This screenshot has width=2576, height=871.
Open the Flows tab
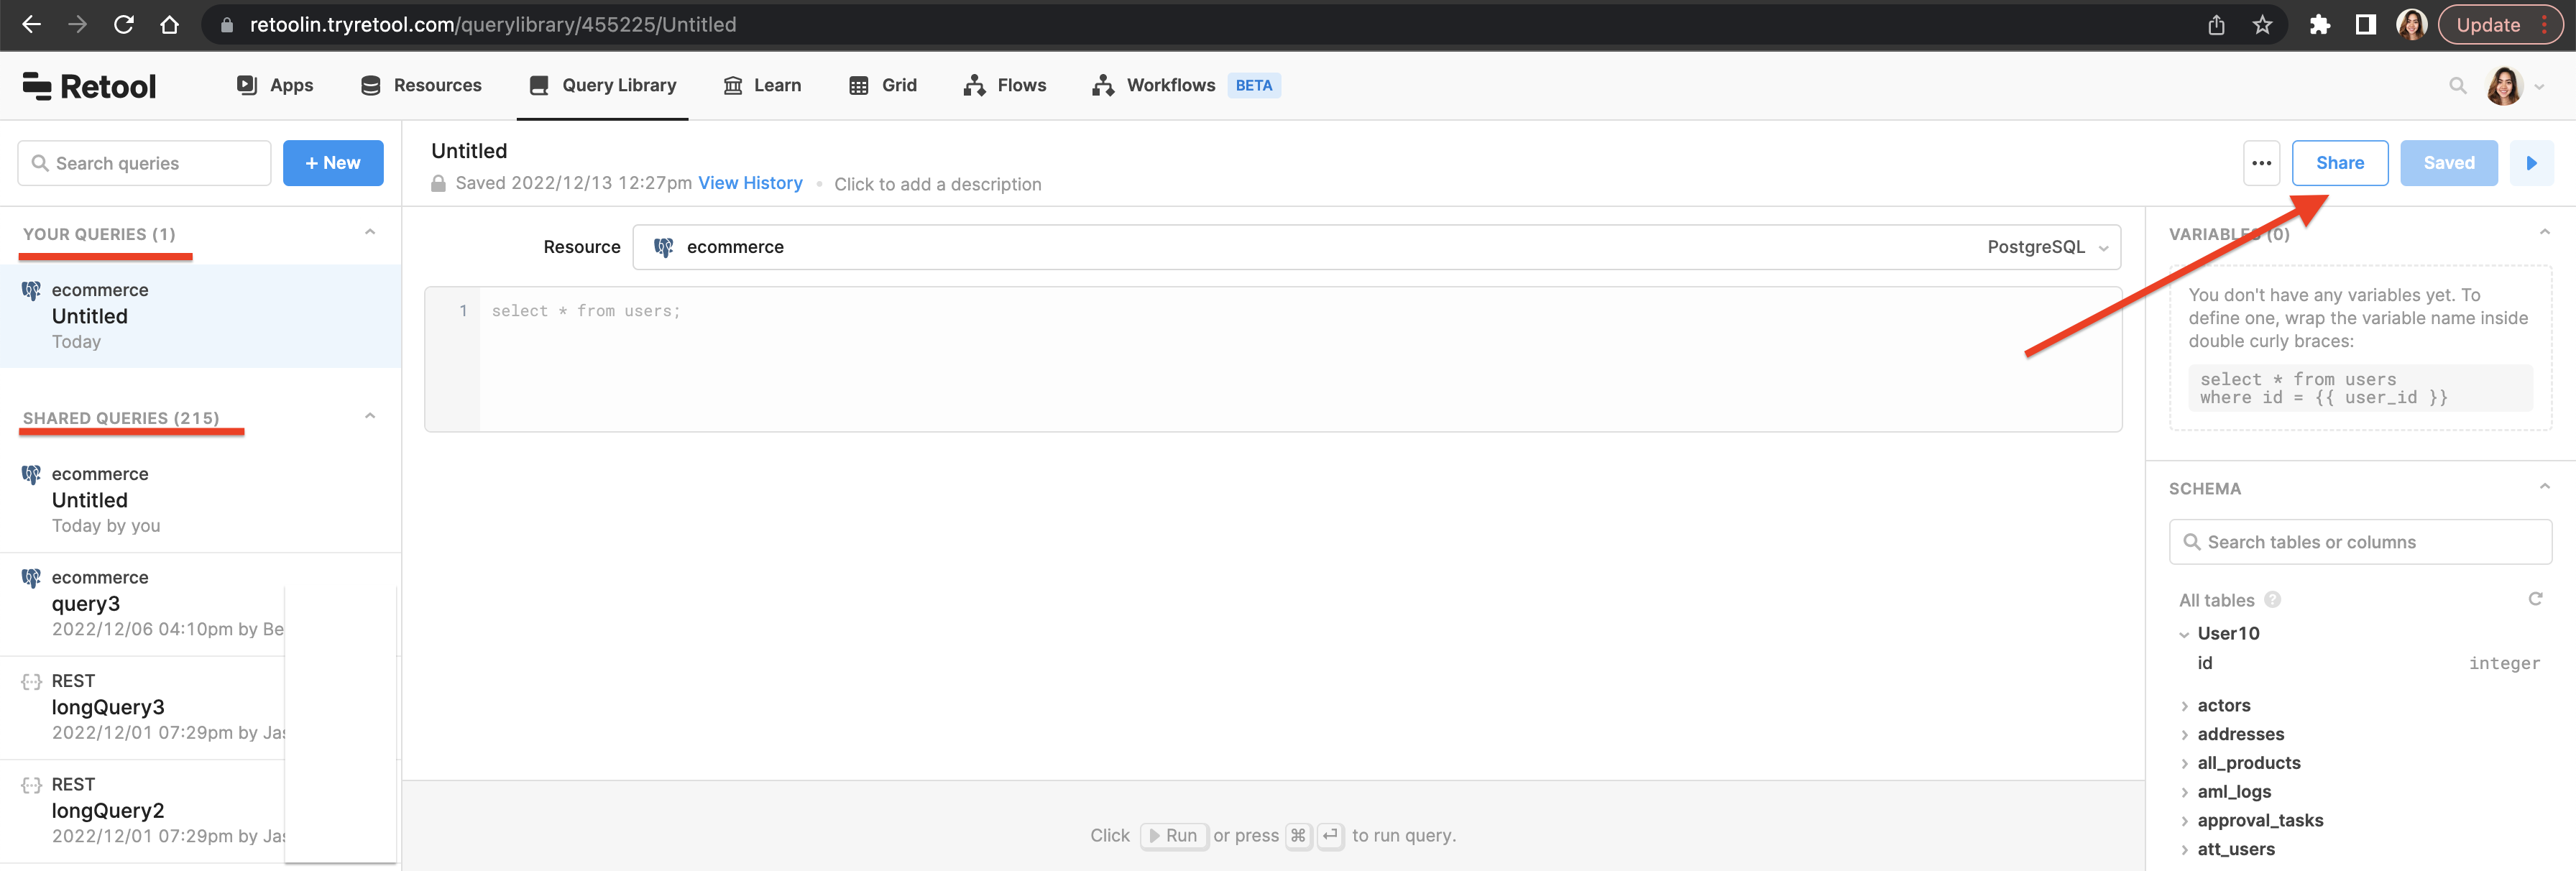click(x=1004, y=85)
